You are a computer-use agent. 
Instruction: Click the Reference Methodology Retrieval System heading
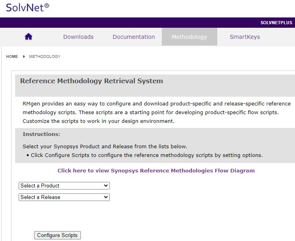[x=91, y=81]
